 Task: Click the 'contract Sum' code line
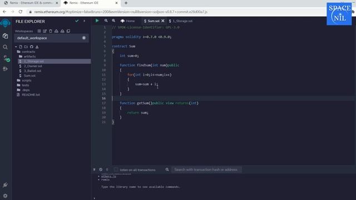[123, 46]
